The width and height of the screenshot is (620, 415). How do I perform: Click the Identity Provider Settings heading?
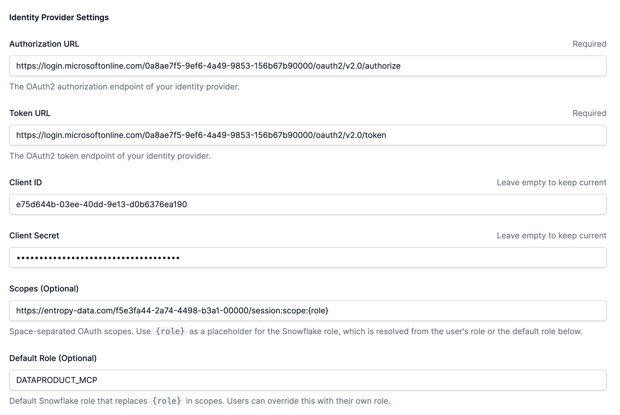pyautogui.click(x=59, y=17)
